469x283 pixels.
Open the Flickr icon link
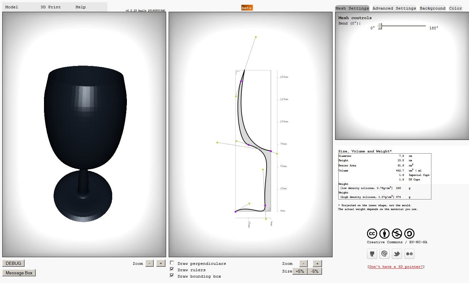pos(409,254)
